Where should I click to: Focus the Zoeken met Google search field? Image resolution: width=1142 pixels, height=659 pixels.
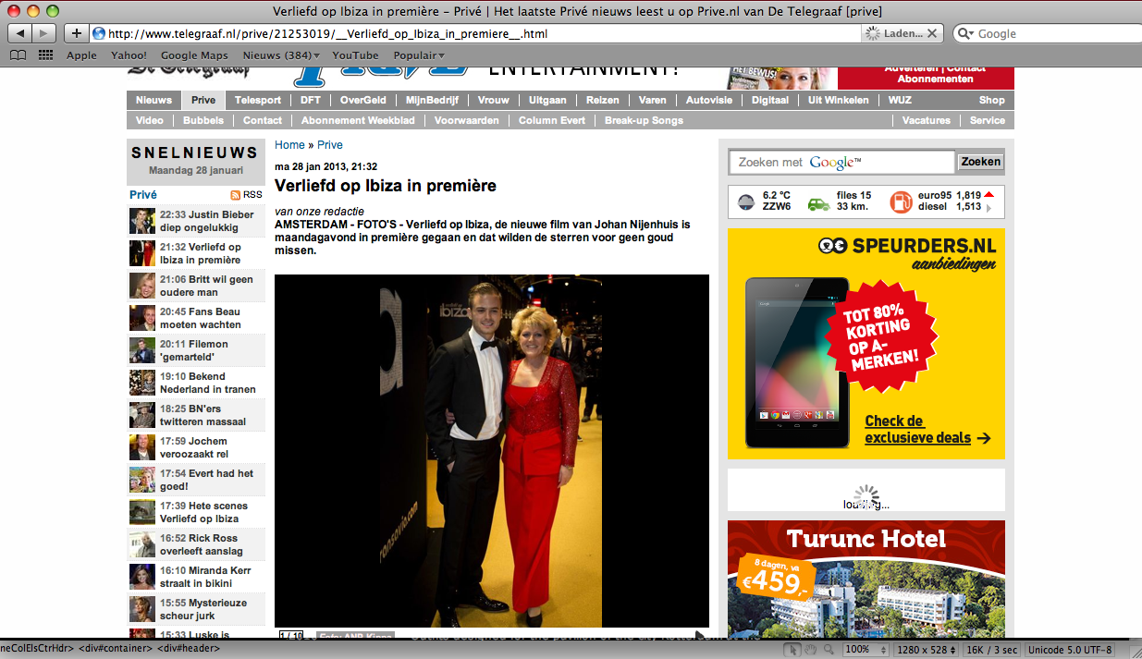pos(841,162)
